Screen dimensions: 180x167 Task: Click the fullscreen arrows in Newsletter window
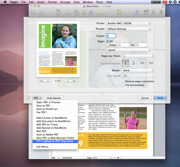point(163,6)
